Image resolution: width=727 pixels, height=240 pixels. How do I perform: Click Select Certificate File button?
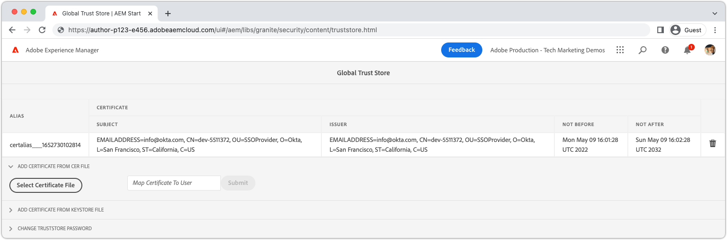[x=46, y=185]
